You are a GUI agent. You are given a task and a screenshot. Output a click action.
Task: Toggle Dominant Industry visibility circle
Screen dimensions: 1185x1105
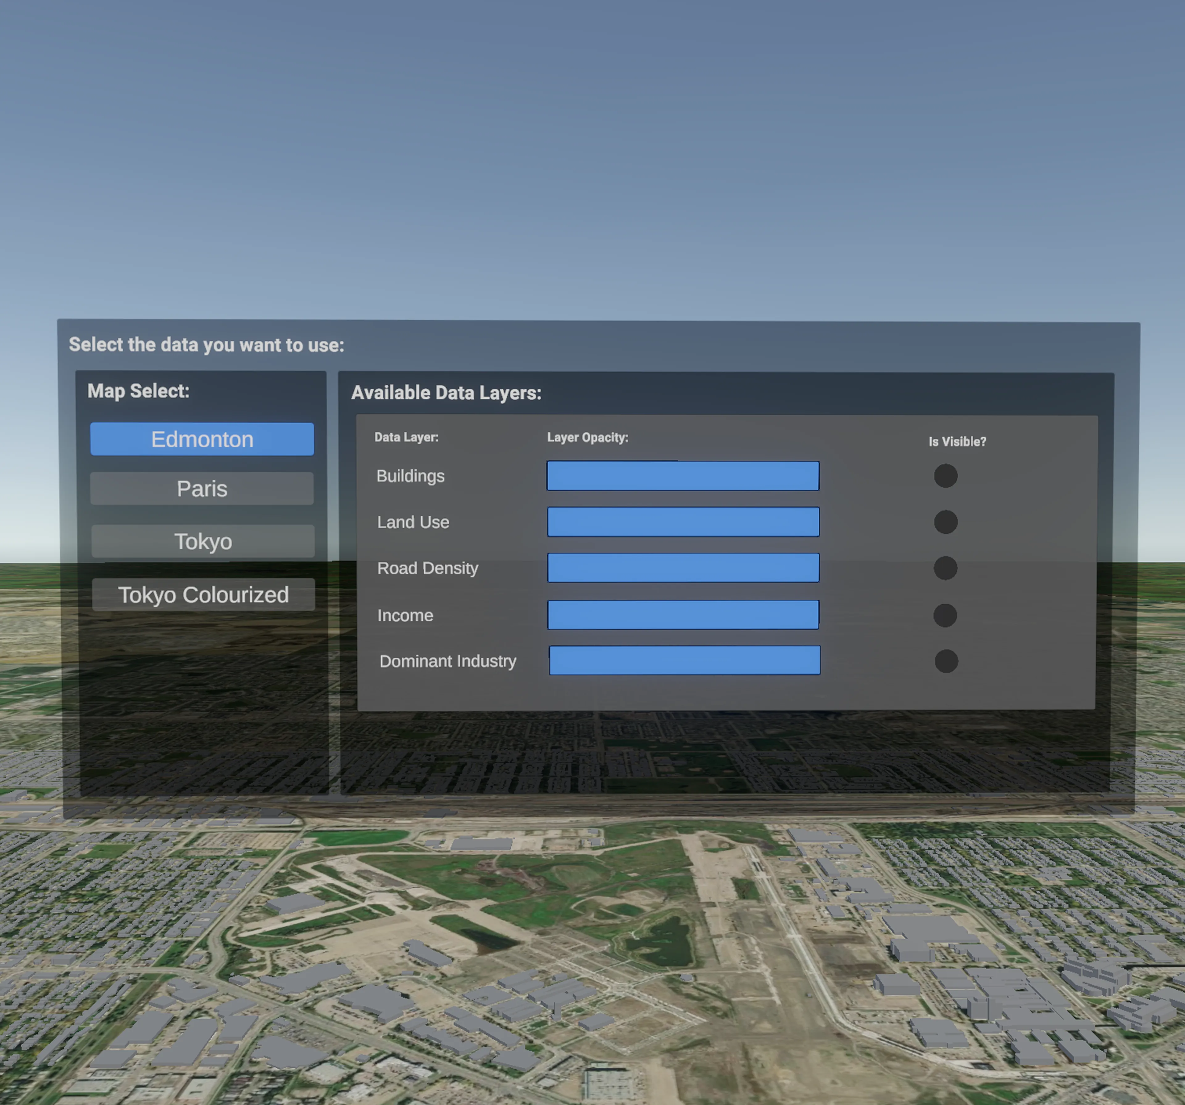tap(946, 661)
